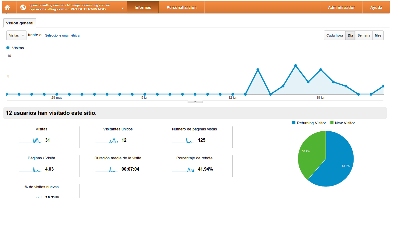Viewport: 416px width, 234px height.
Task: Collapse the chart using the handle below the graph
Action: (x=195, y=102)
